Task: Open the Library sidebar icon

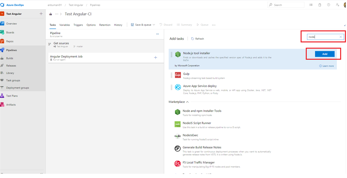Action: 2,73
